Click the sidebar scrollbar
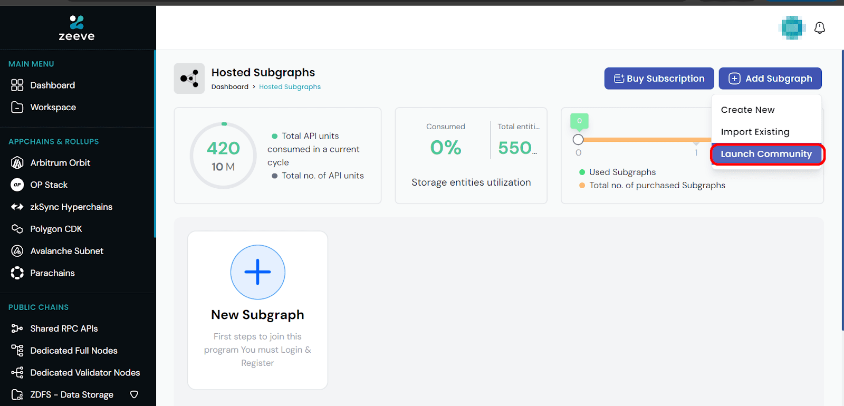Screen dimensions: 844x406 [x=155, y=143]
